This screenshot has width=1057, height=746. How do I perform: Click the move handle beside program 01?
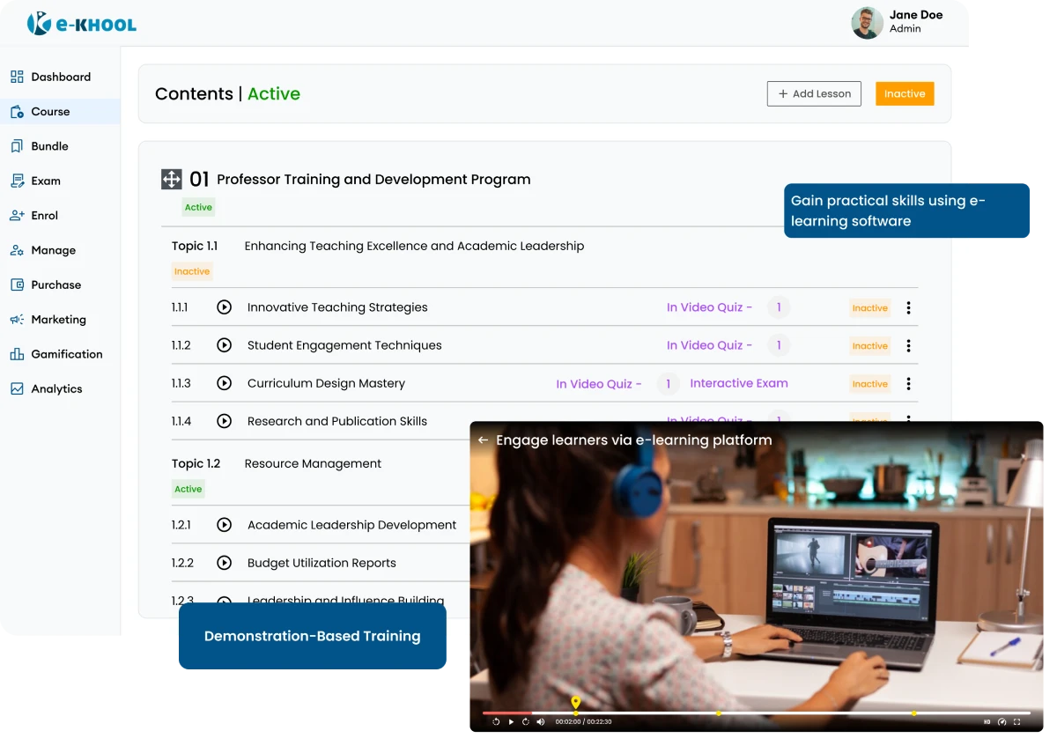(x=173, y=178)
